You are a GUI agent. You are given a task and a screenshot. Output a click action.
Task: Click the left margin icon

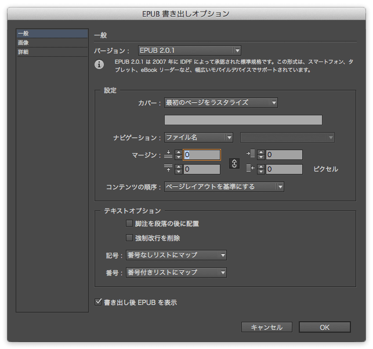pyautogui.click(x=251, y=154)
